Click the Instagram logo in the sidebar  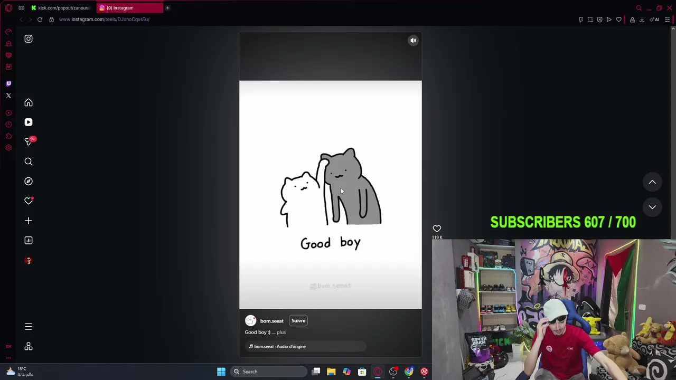(29, 39)
